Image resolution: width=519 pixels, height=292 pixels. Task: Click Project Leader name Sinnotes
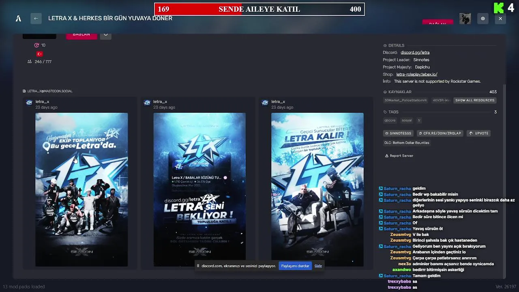coord(421,60)
